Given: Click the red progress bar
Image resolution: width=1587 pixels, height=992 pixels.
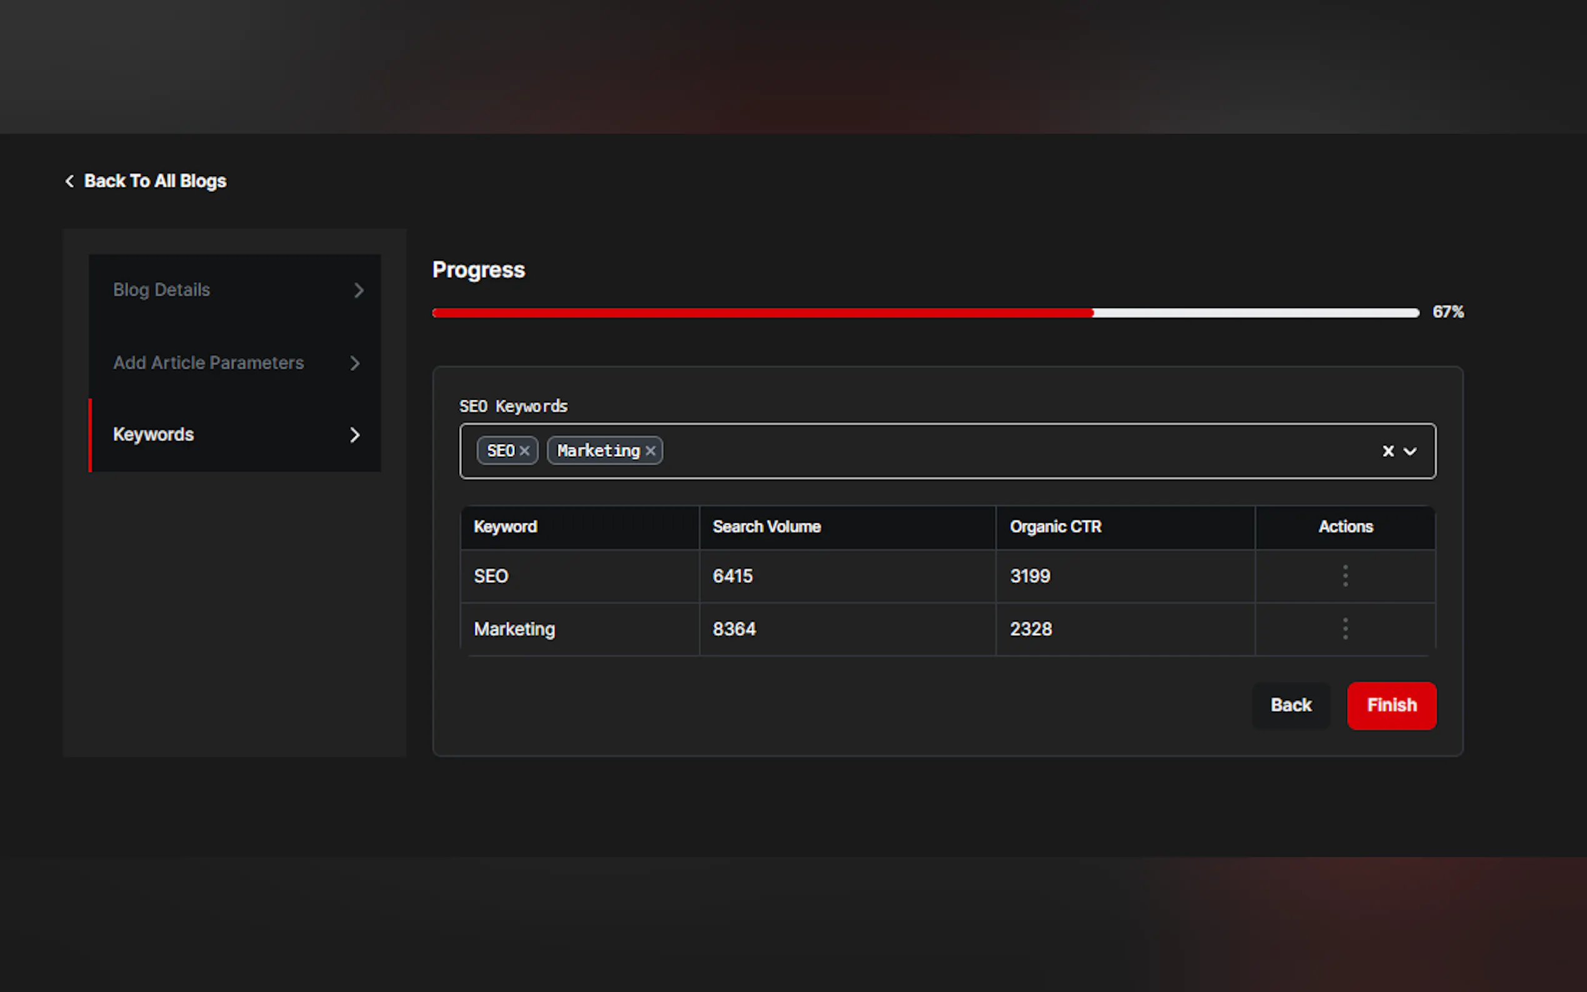Looking at the screenshot, I should tap(761, 313).
